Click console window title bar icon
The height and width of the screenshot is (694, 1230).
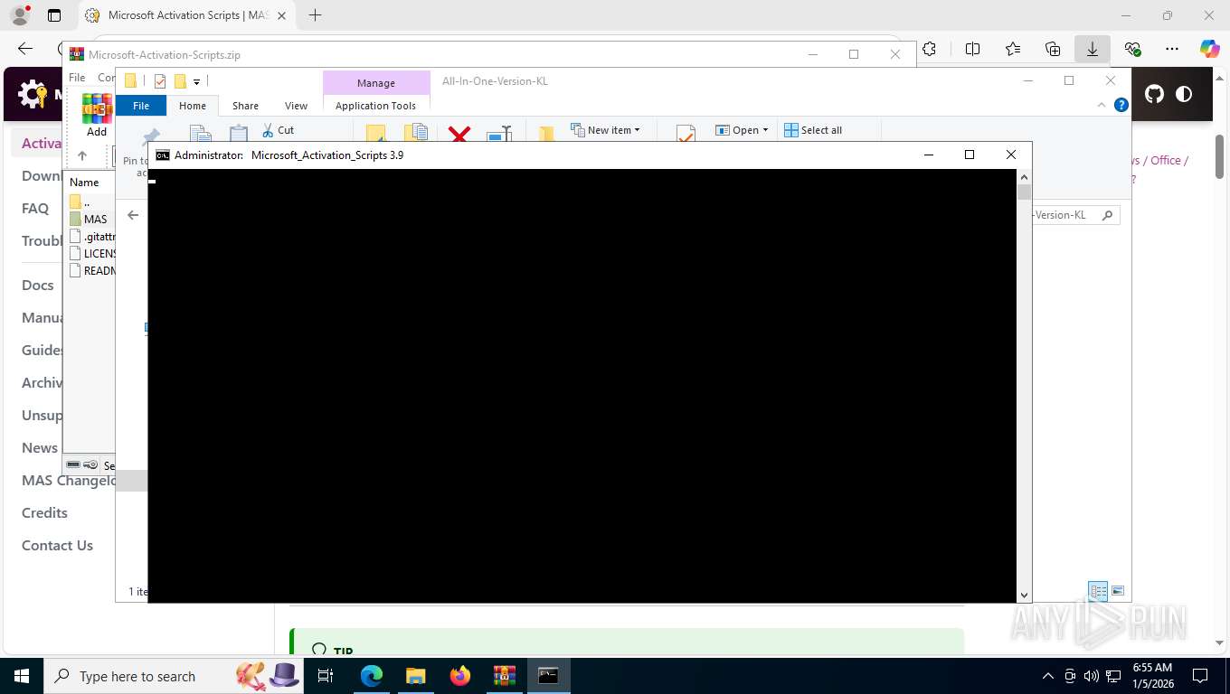click(x=162, y=155)
